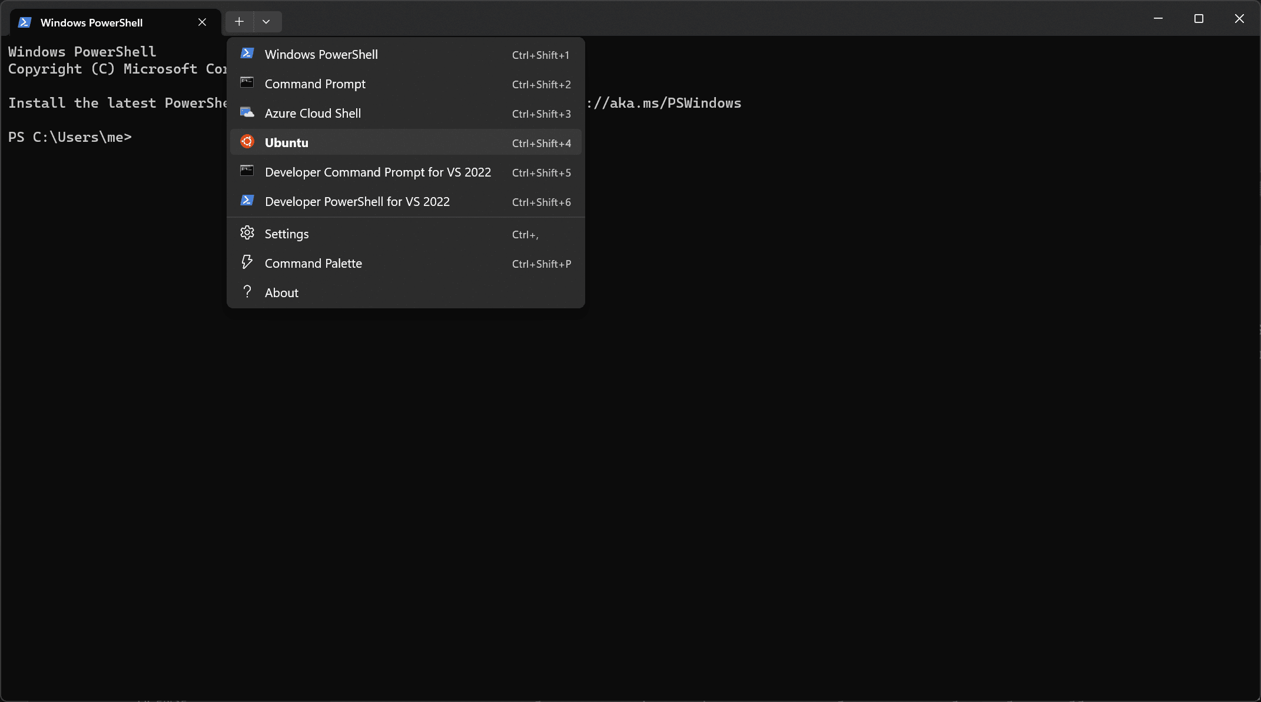Click the Copyright (C) Microsoft text line

pos(117,69)
